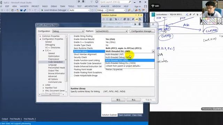Select Multi-threaded Debug DLL (/MDd) option
This screenshot has width=223, height=125.
(x=130, y=63)
